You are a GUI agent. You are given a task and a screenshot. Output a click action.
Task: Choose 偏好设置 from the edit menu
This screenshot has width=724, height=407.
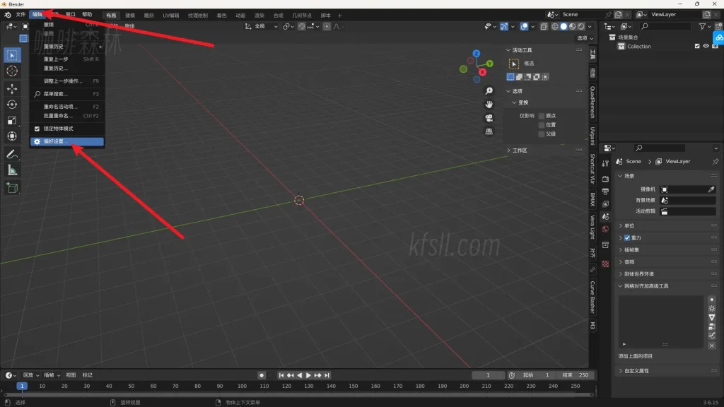point(67,141)
